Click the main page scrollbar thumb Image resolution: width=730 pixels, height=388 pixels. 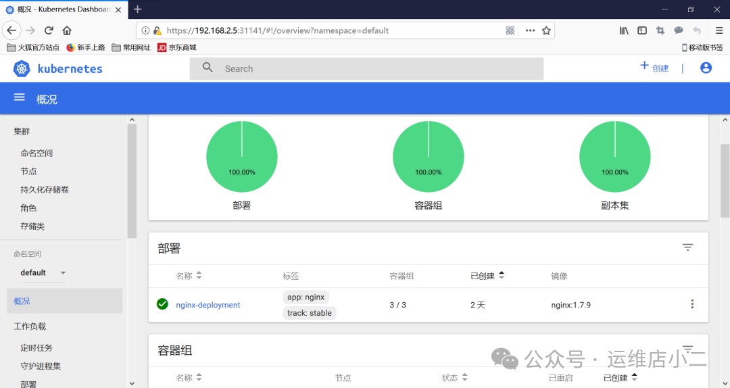click(x=725, y=180)
